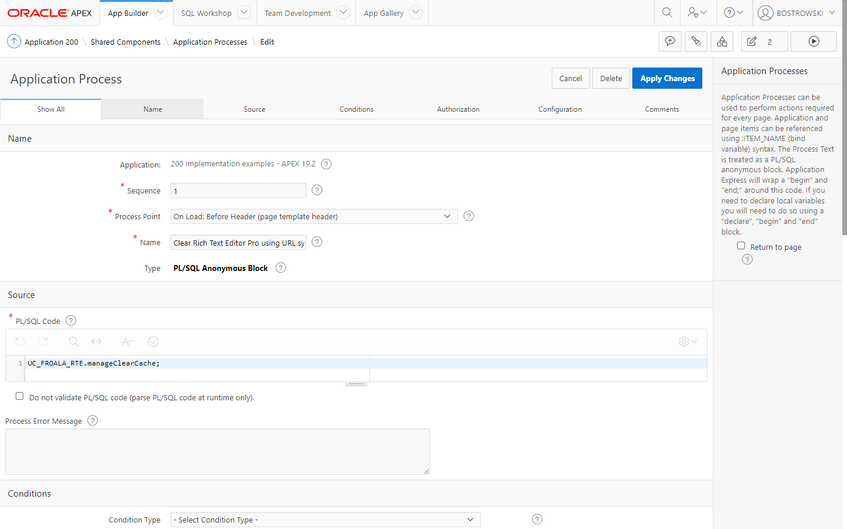The width and height of the screenshot is (847, 529).
Task: Click the code editor Redo icon
Action: (x=43, y=341)
